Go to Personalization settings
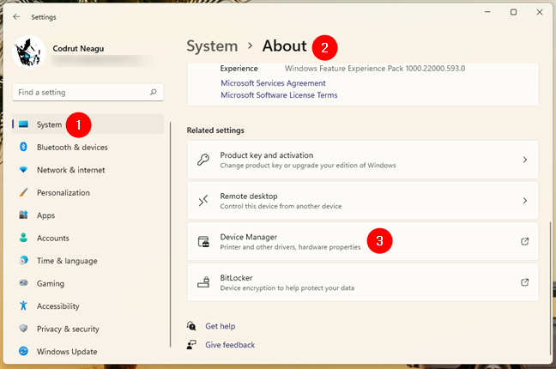The image size is (556, 369). [88, 192]
